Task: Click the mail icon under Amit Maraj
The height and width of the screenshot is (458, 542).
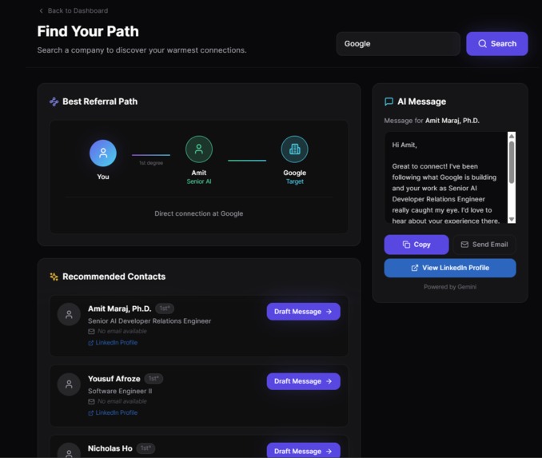Action: (91, 332)
